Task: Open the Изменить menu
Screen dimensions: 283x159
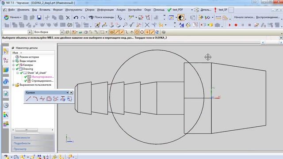Action: pos(23,10)
